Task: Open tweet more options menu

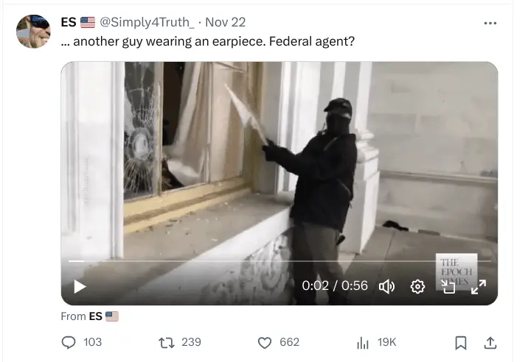Action: [x=490, y=24]
